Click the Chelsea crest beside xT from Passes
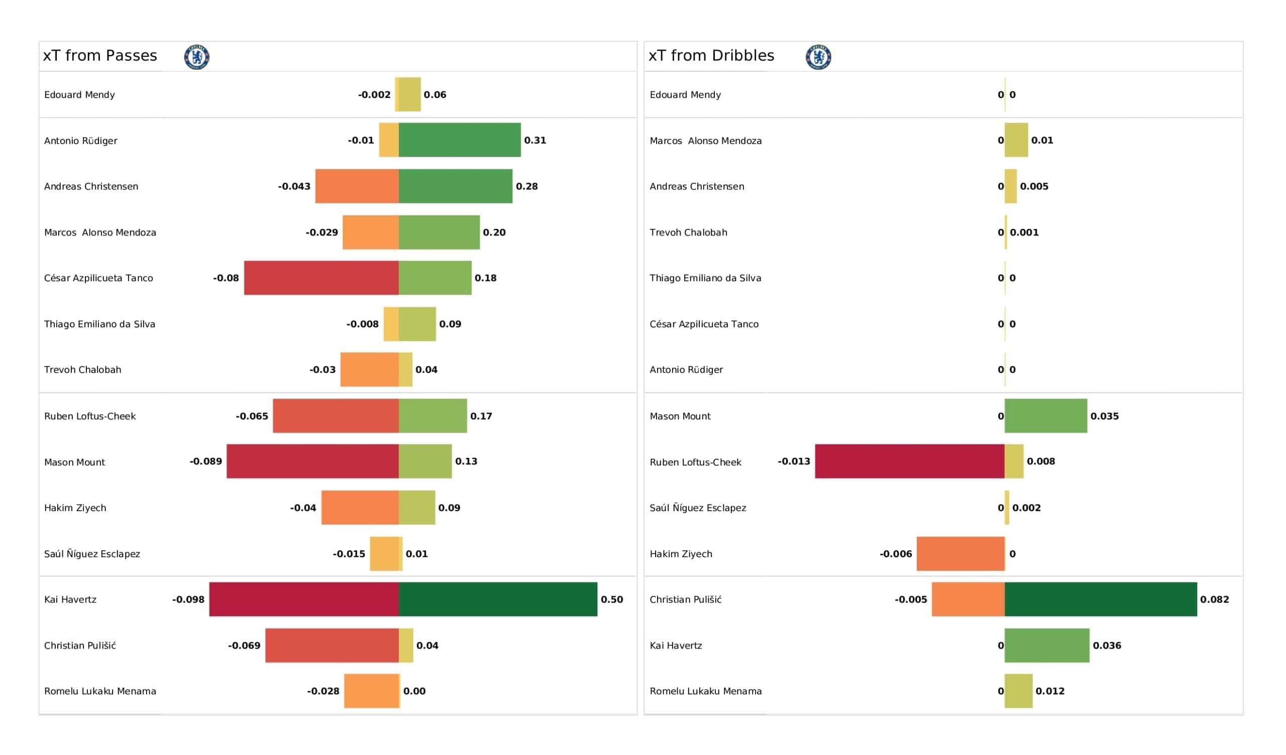The image size is (1286, 755). pos(196,57)
